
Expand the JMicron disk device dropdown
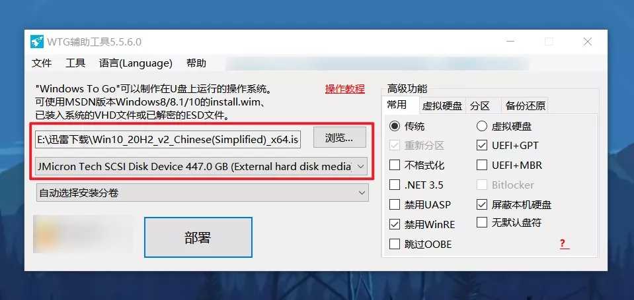coord(201,166)
